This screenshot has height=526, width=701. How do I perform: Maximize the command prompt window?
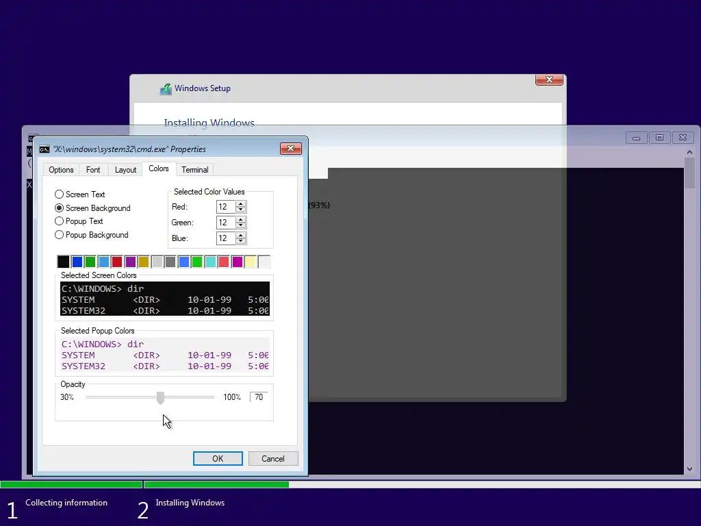(x=659, y=138)
